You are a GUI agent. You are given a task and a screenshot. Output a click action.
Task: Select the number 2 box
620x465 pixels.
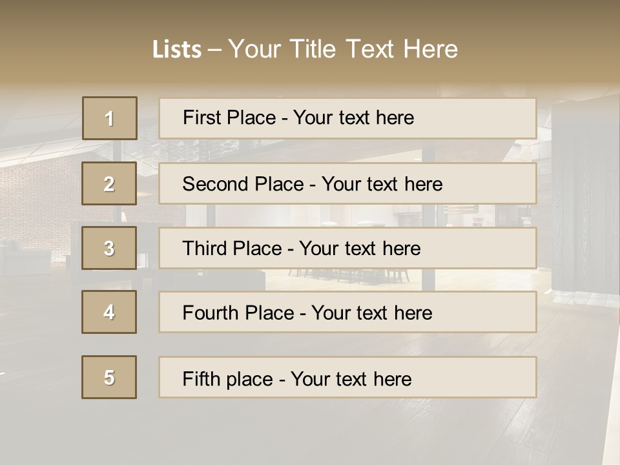(x=109, y=183)
